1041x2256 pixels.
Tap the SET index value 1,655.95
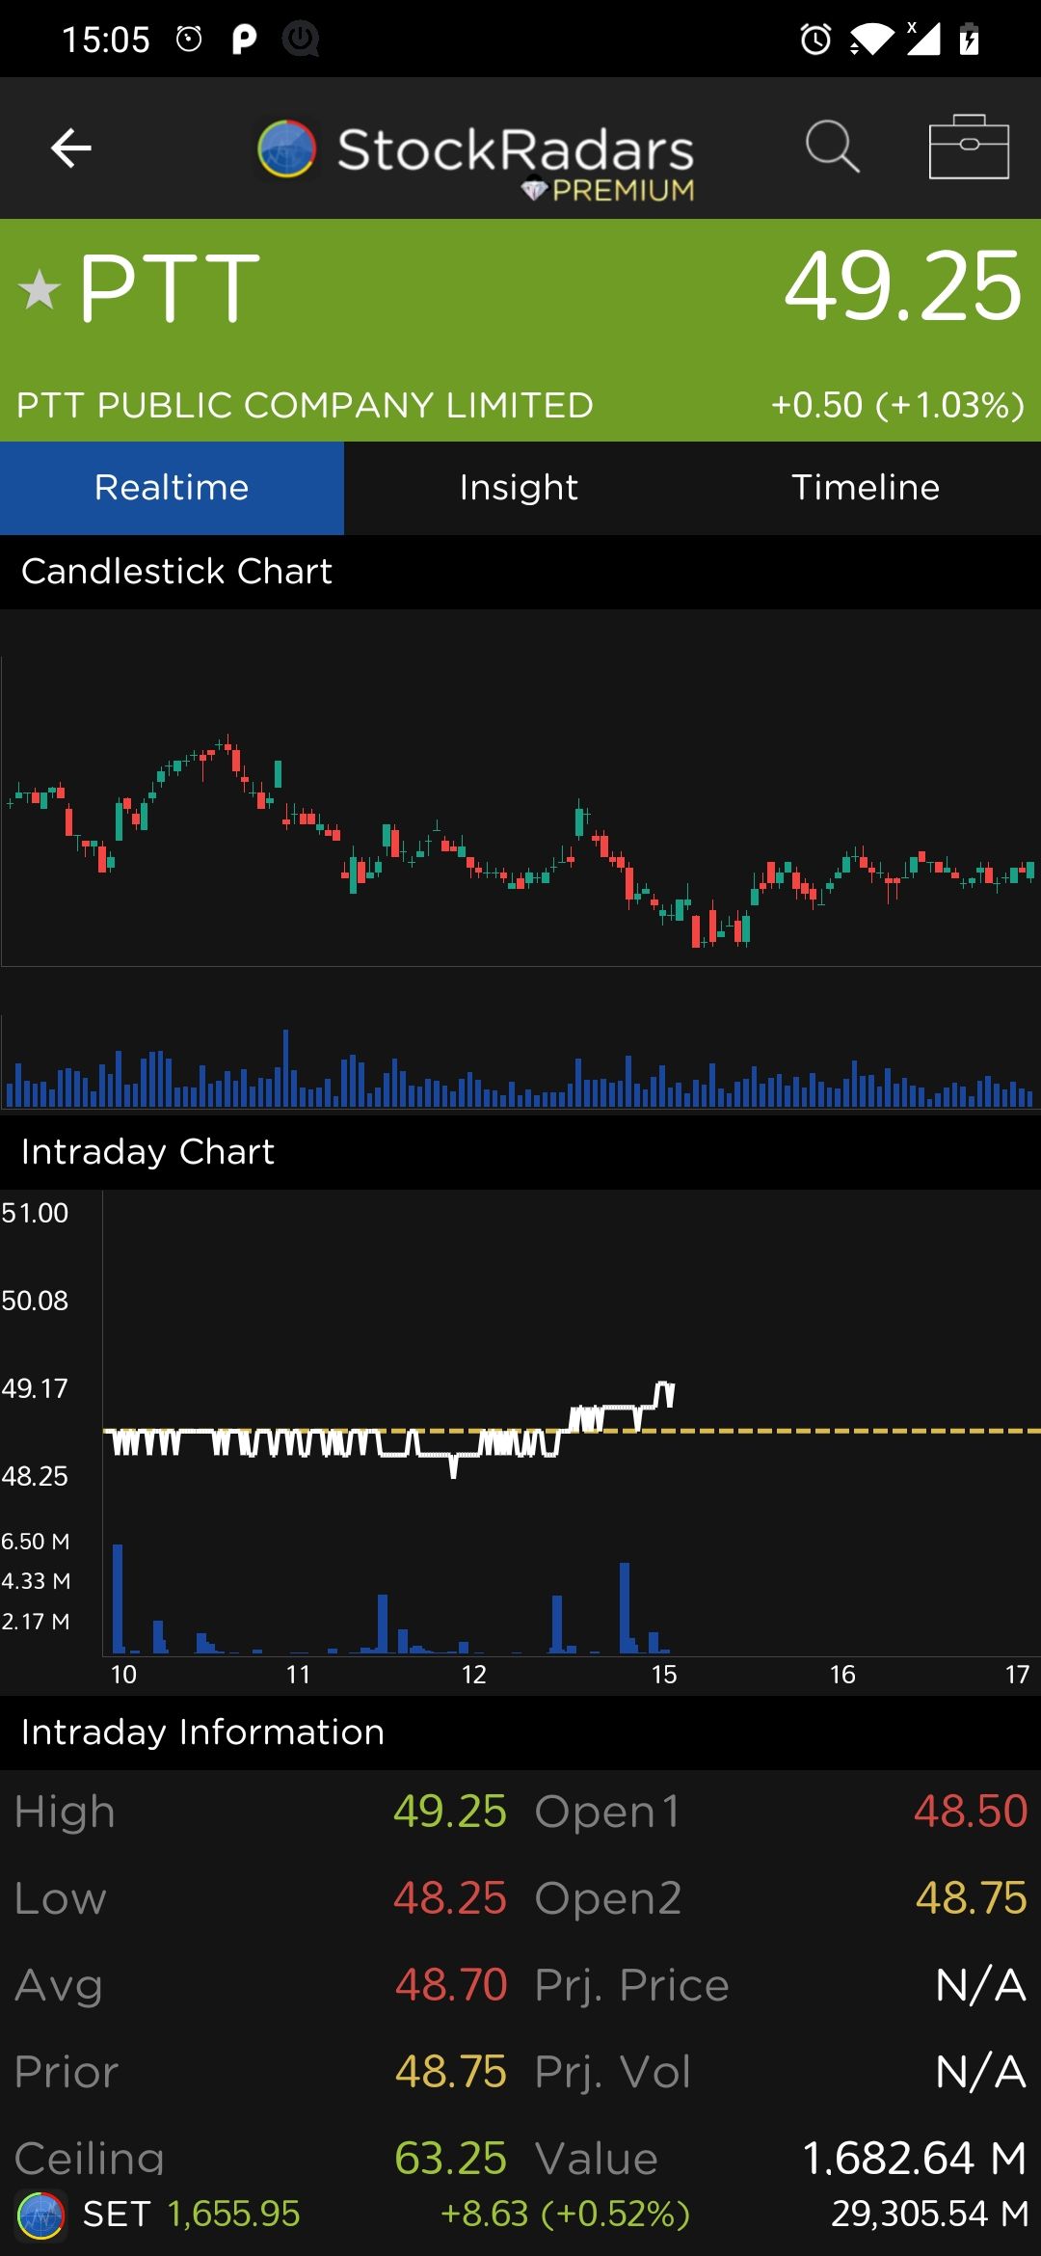click(x=234, y=2215)
